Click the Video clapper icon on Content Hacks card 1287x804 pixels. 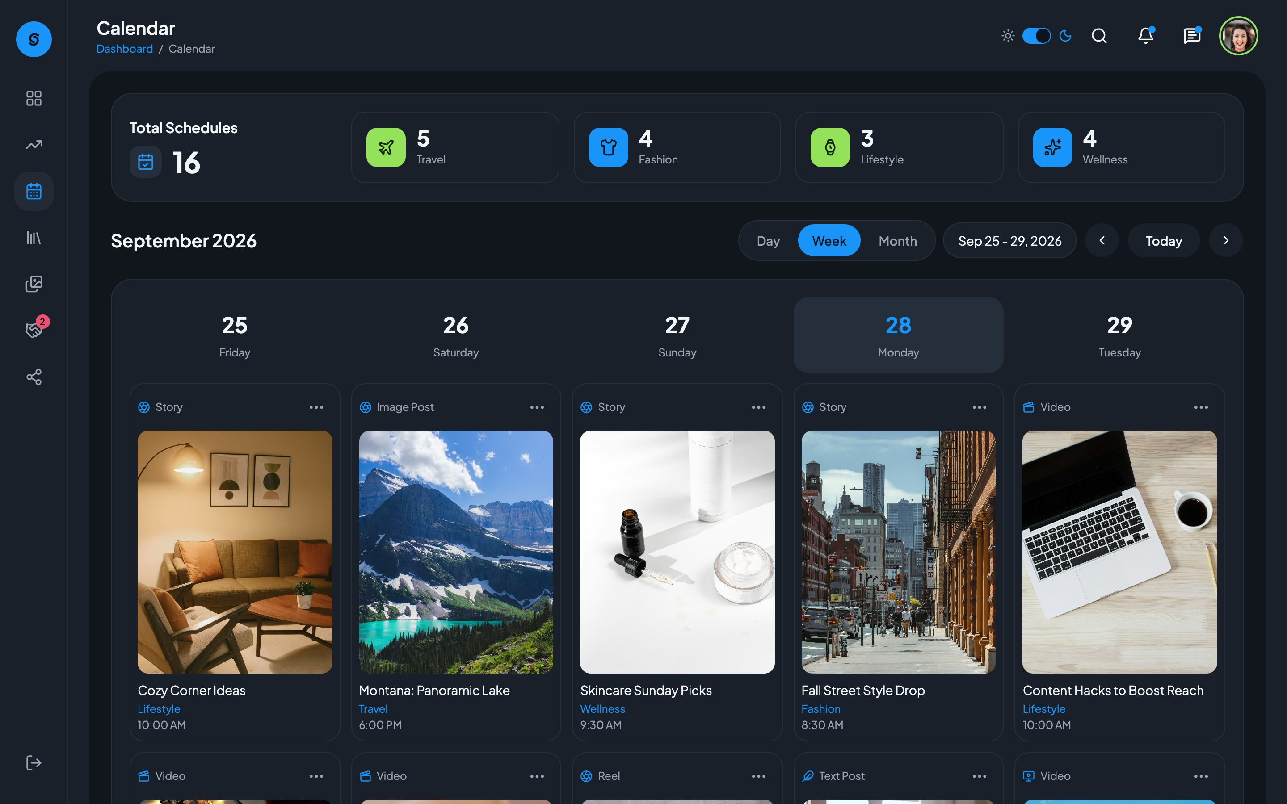click(1029, 407)
